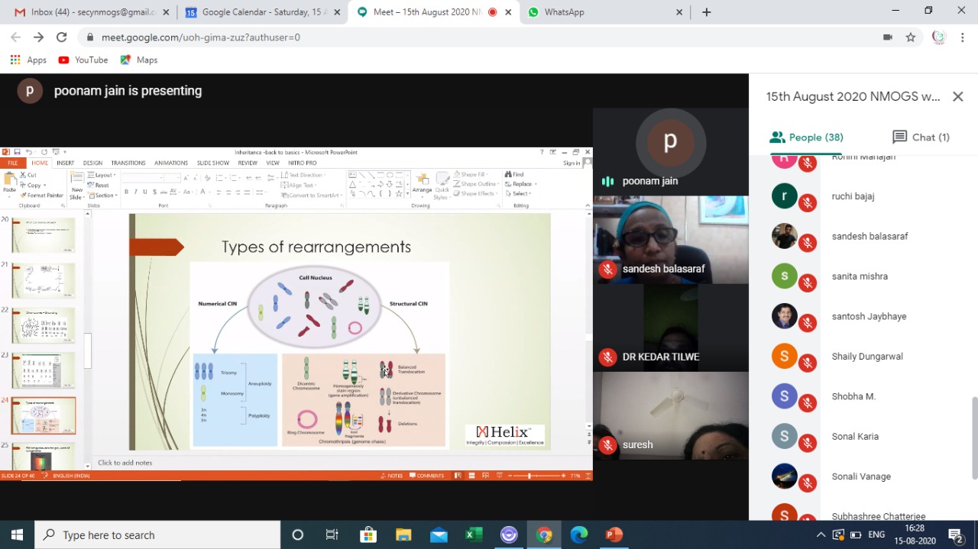Viewport: 978px width, 549px height.
Task: Open Excel from the taskbar
Action: (474, 534)
